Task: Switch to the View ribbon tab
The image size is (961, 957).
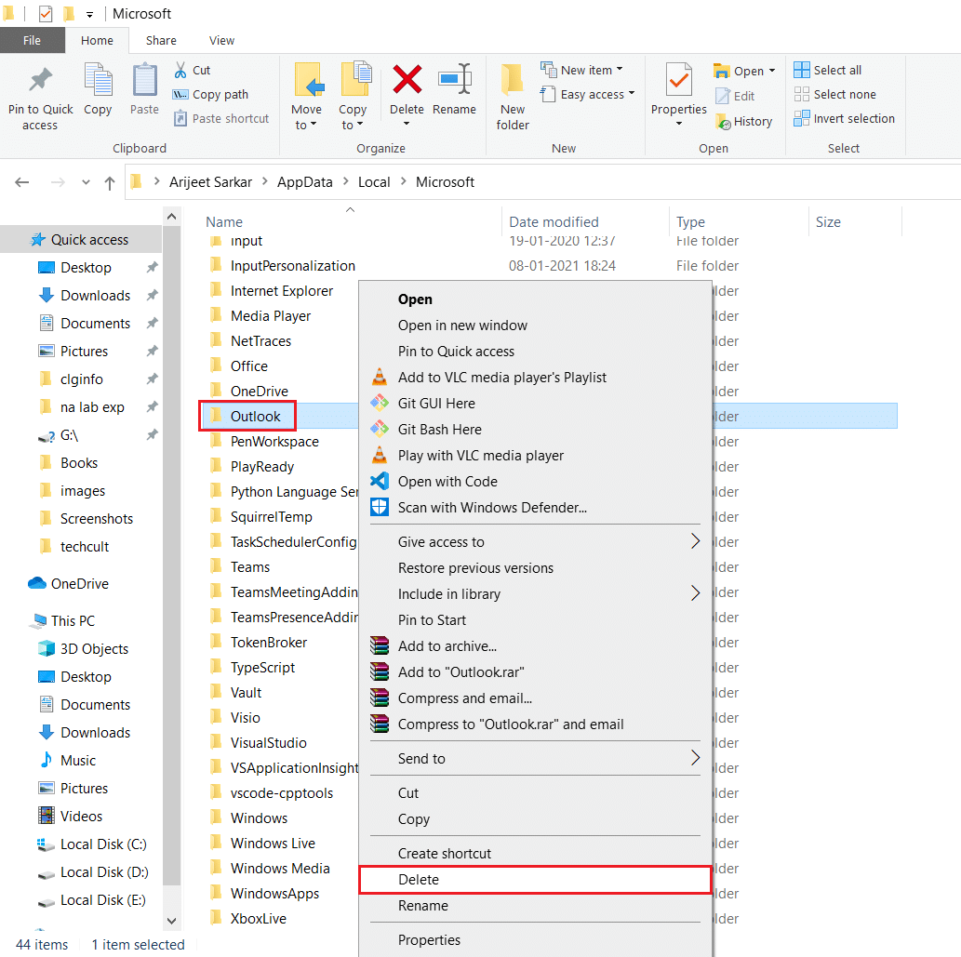Action: click(221, 40)
